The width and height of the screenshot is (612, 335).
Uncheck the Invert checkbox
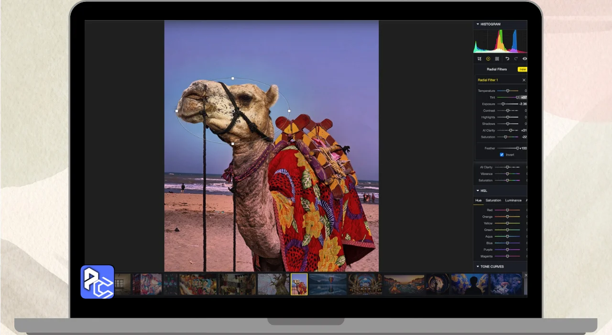(502, 155)
